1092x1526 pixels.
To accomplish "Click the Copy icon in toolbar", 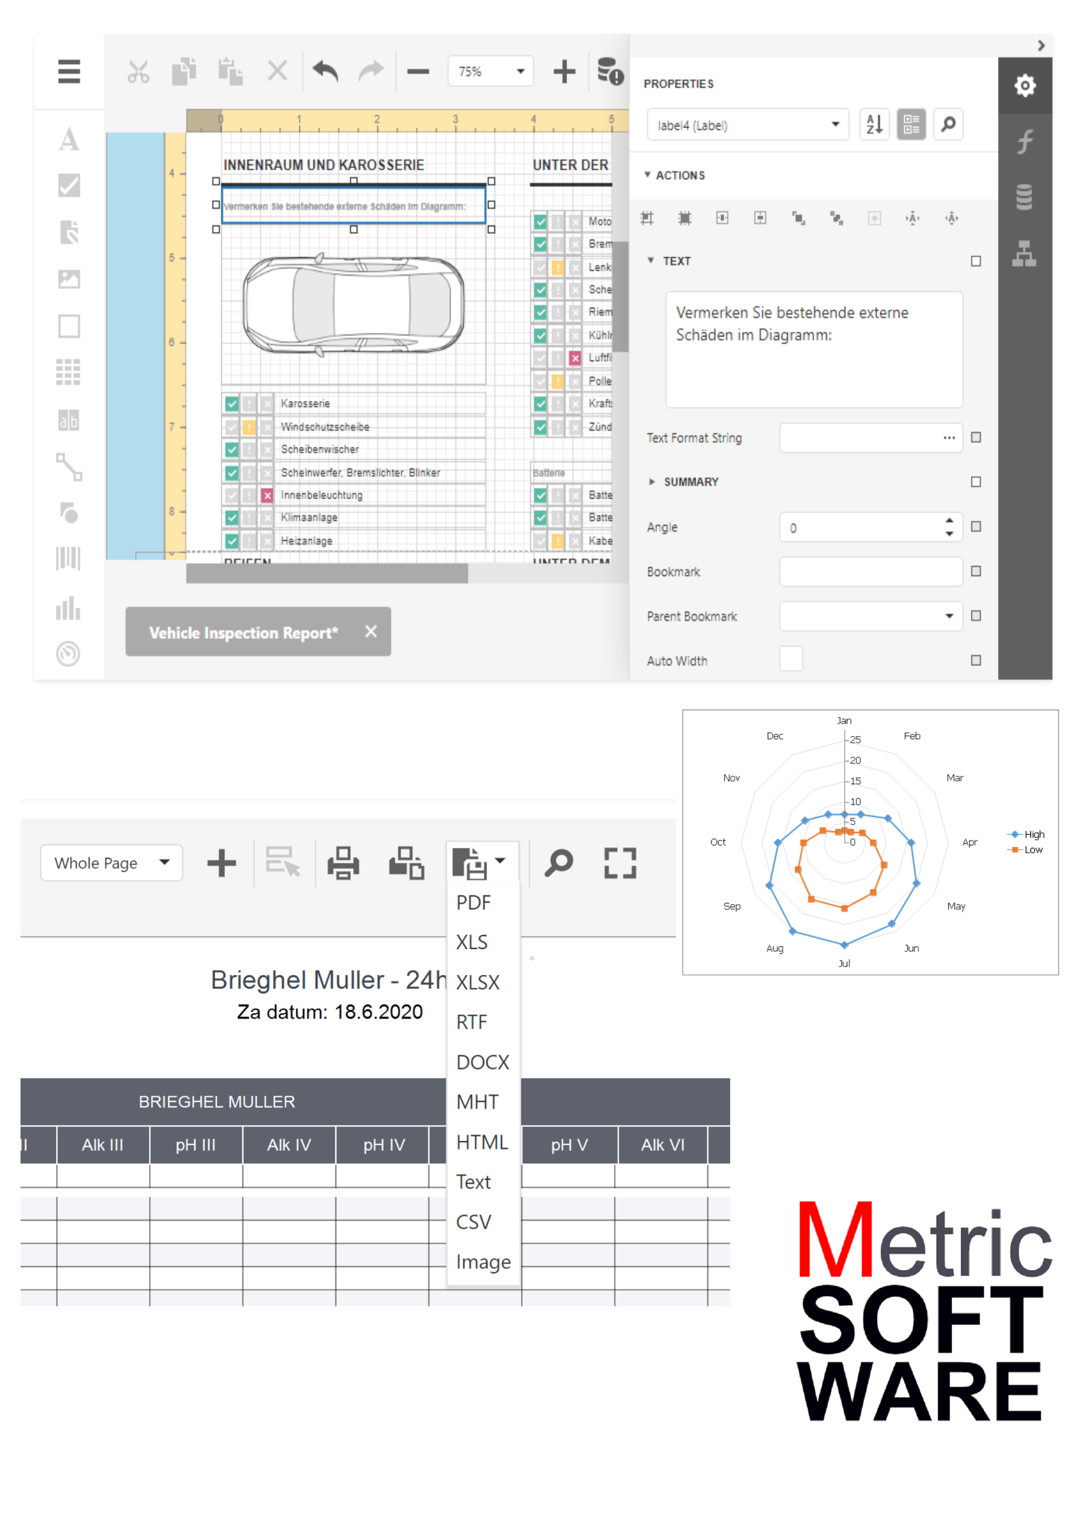I will click(x=184, y=71).
